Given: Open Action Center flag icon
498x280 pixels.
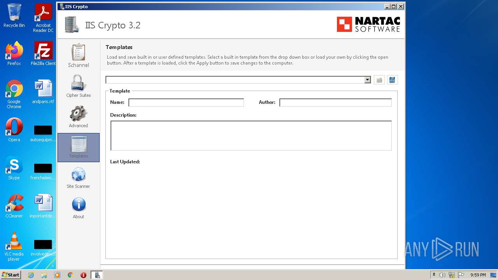Looking at the screenshot, I should (461, 275).
